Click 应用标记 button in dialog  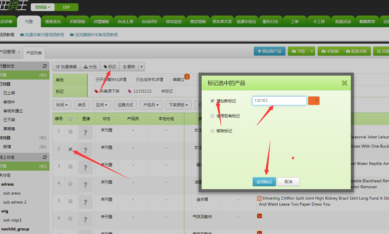pyautogui.click(x=264, y=182)
